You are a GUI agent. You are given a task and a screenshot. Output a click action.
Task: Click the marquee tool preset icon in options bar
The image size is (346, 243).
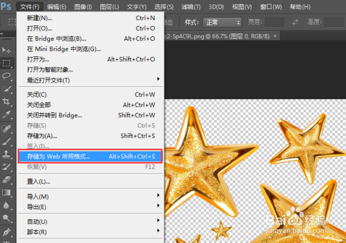[x=12, y=22]
